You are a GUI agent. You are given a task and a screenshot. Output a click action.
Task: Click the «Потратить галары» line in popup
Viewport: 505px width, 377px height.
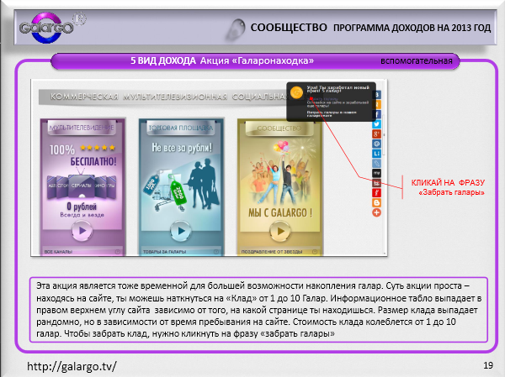tap(332, 114)
